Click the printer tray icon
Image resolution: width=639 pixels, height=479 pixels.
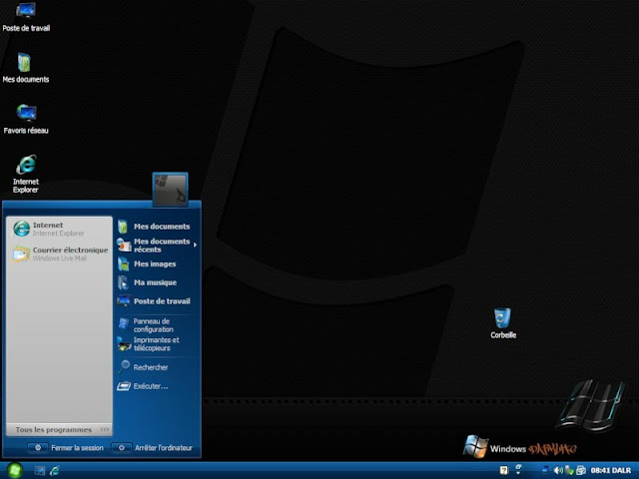(x=581, y=470)
